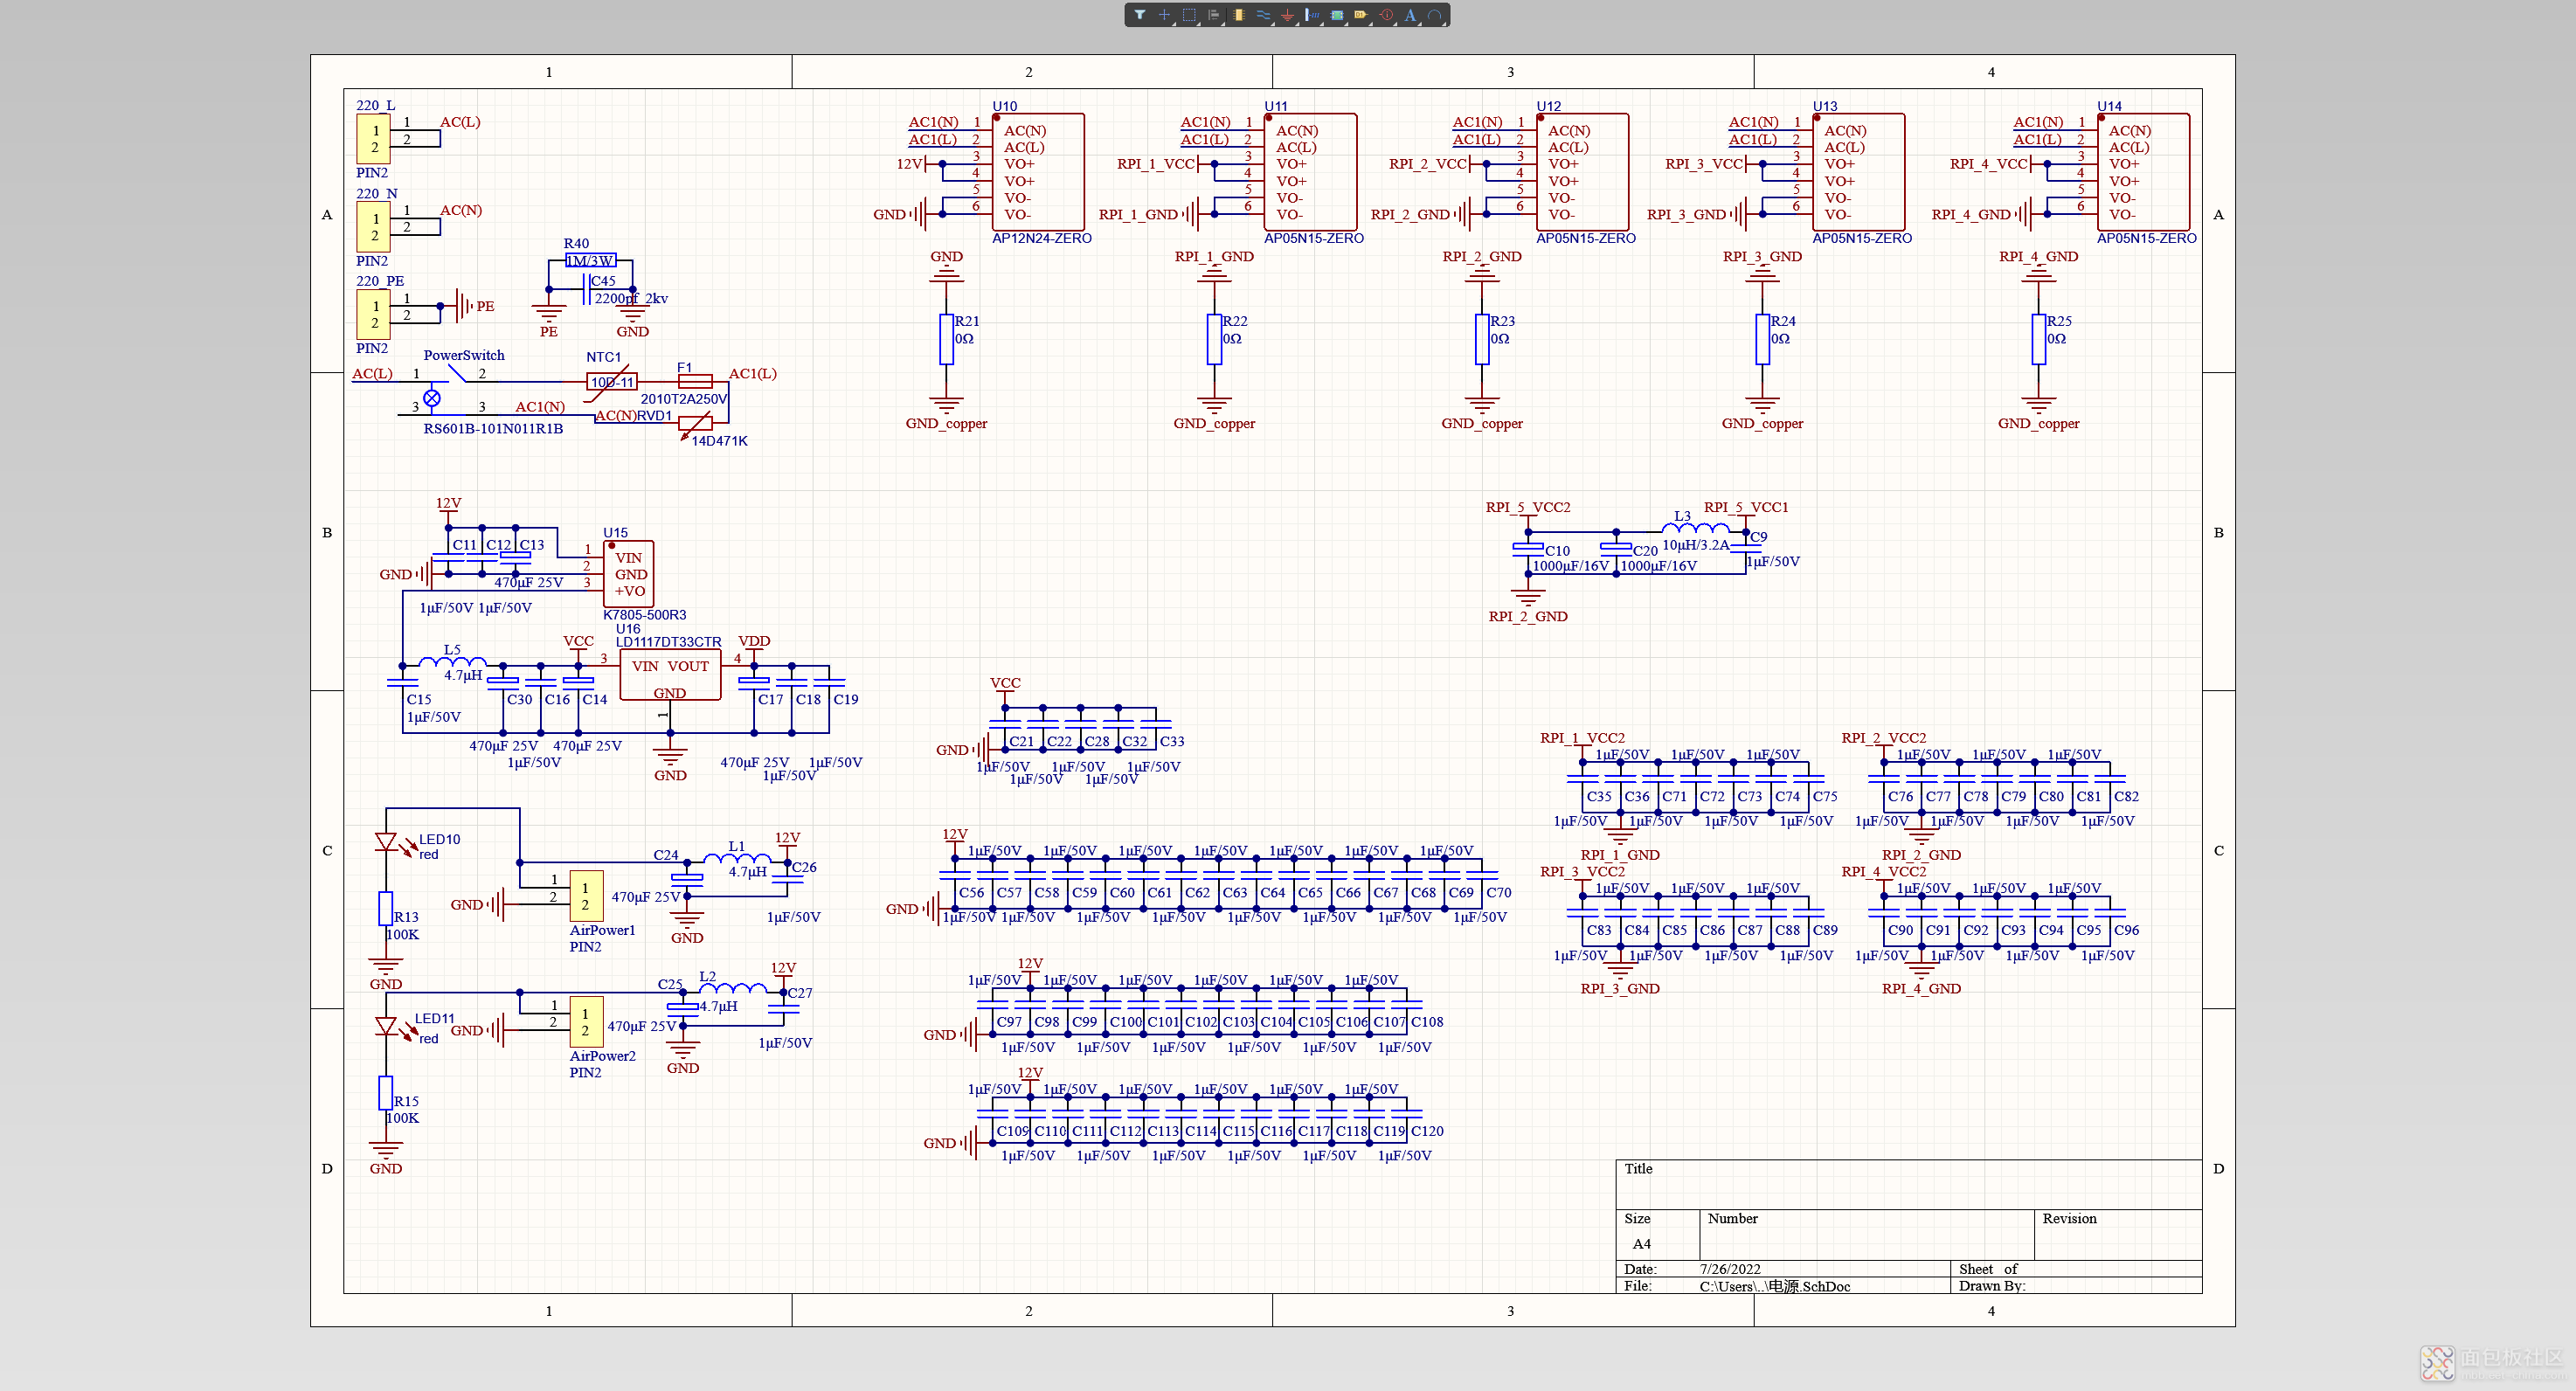This screenshot has width=2576, height=1391.
Task: Select the RPI_5_VCC2 net label
Action: [1527, 507]
